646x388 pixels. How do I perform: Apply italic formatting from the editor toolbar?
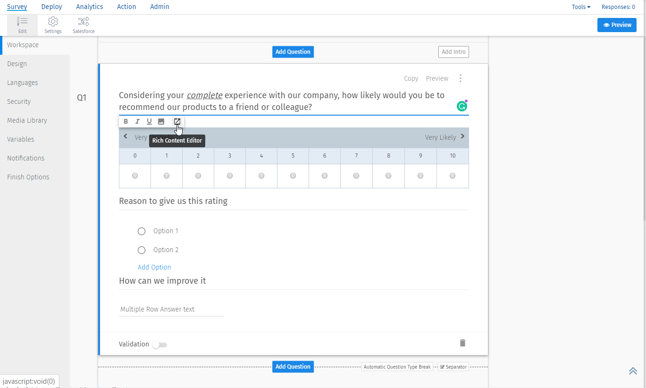137,121
